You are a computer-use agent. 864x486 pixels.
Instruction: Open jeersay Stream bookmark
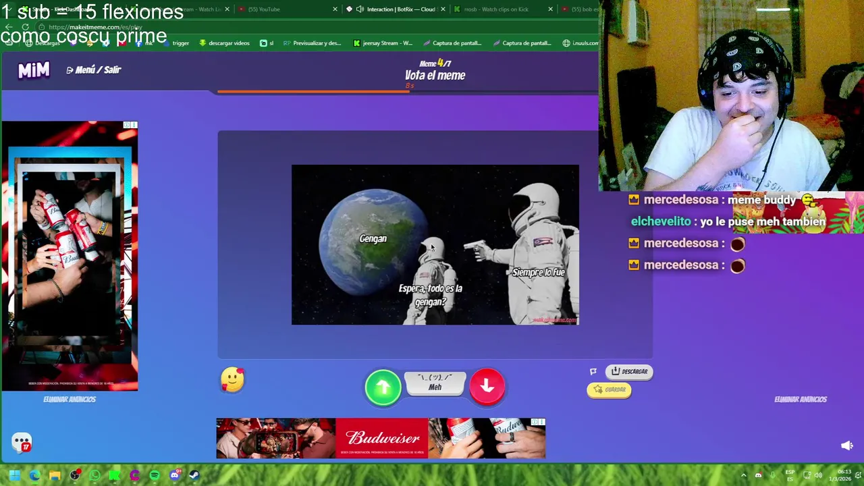point(383,43)
